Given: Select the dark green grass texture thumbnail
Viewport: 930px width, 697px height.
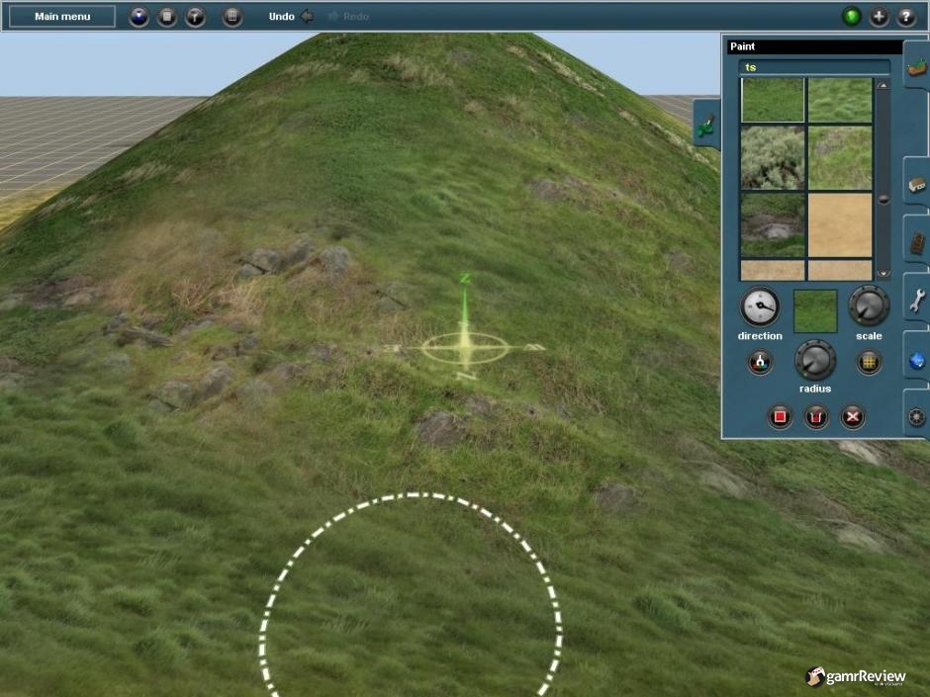Looking at the screenshot, I should (773, 100).
